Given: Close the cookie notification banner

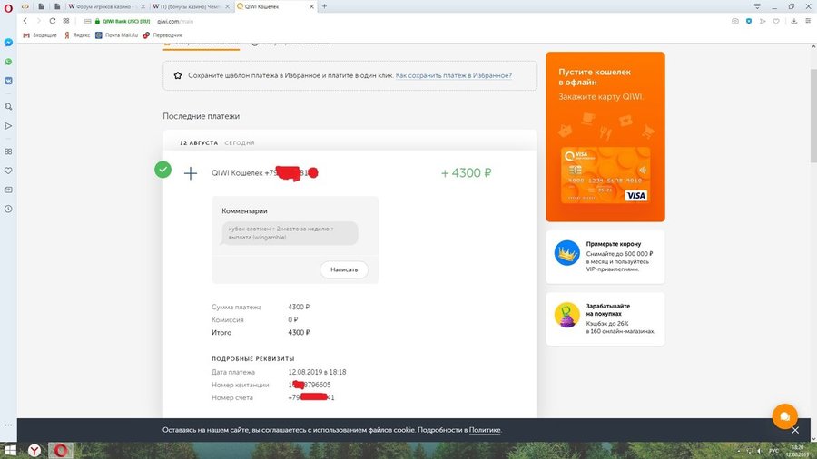Looking at the screenshot, I should point(794,430).
